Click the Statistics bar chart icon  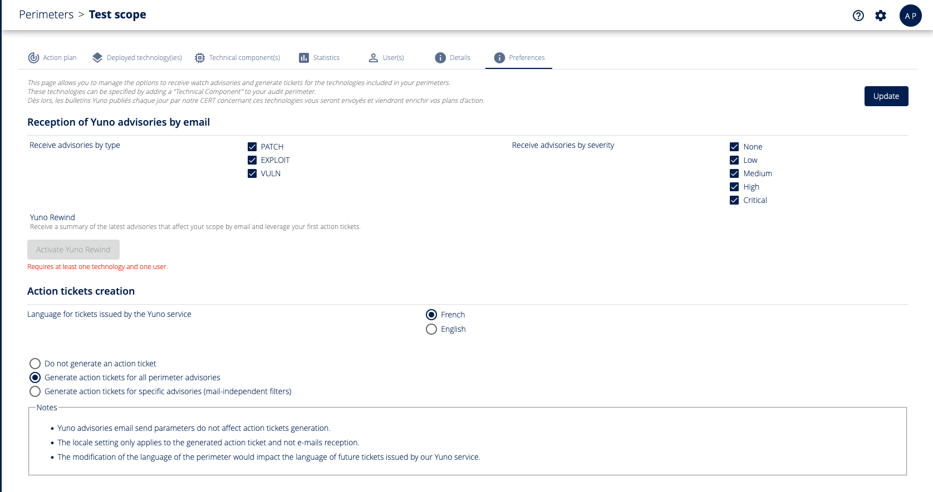coord(304,58)
